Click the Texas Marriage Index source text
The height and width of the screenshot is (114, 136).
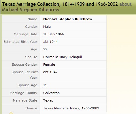71,108
